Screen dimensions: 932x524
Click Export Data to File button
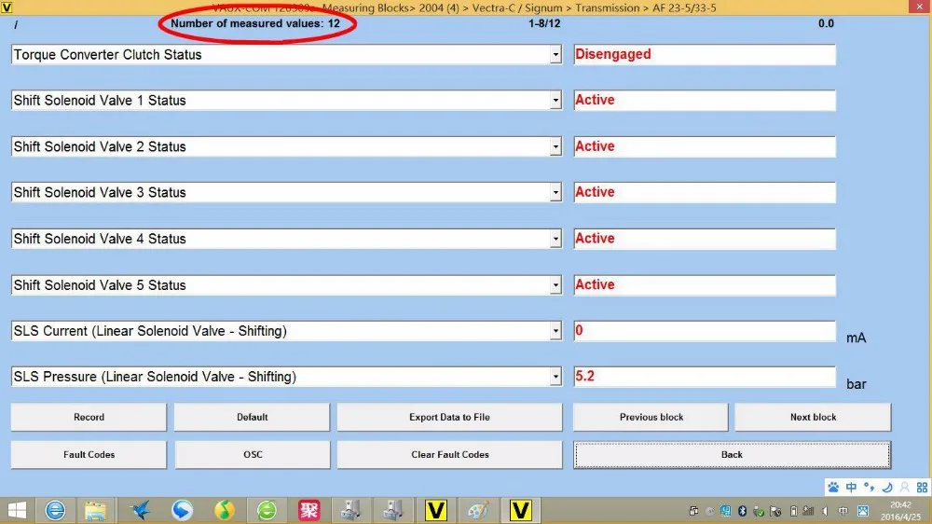(x=449, y=417)
